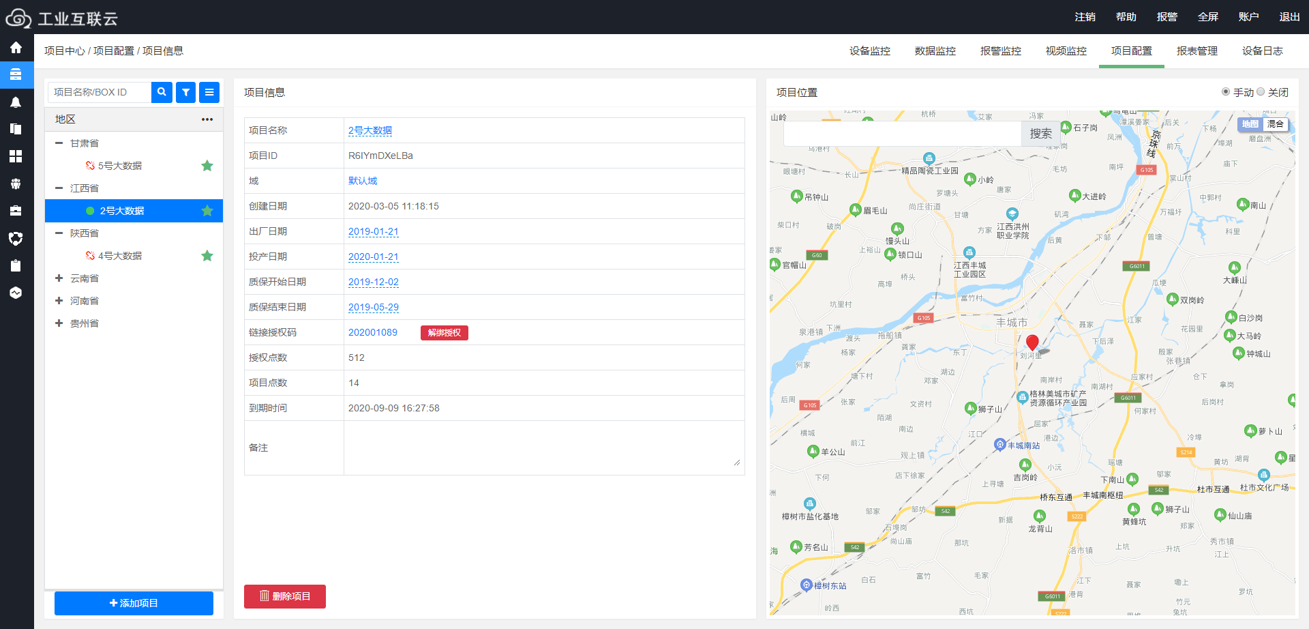Open the 设备日志 tab
Image resolution: width=1309 pixels, height=629 pixels.
(1263, 51)
